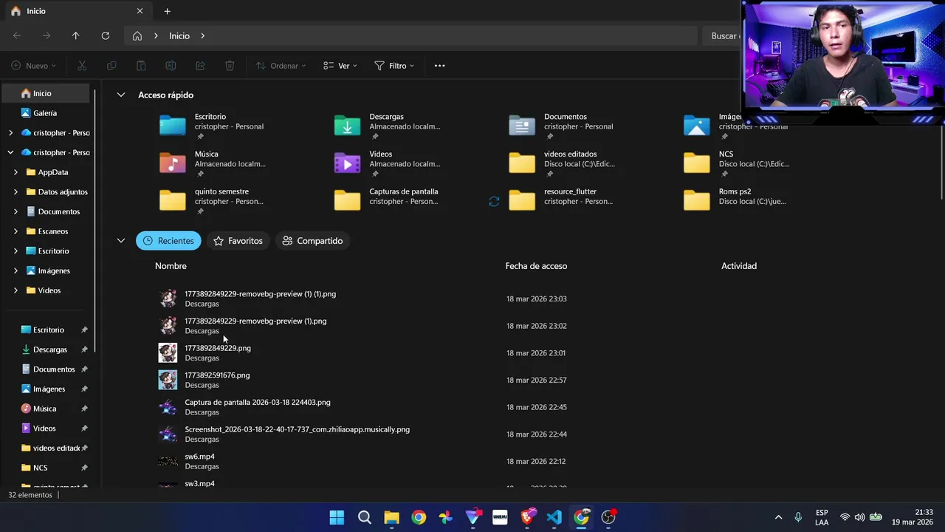945x532 pixels.
Task: Select the Compartido tab
Action: 313,241
